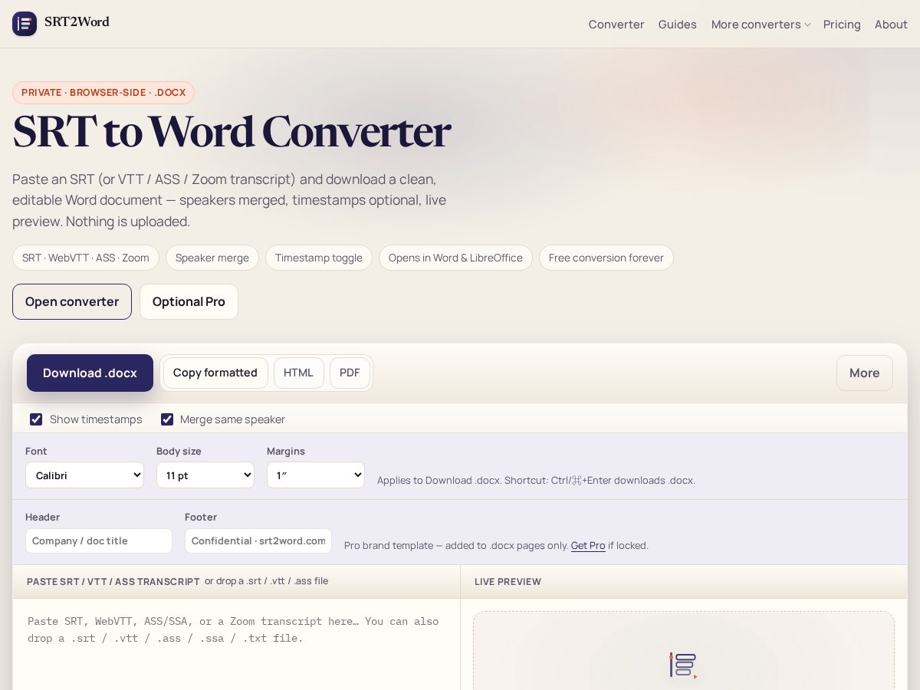Click the Open converter button
The image size is (920, 690).
click(x=72, y=301)
